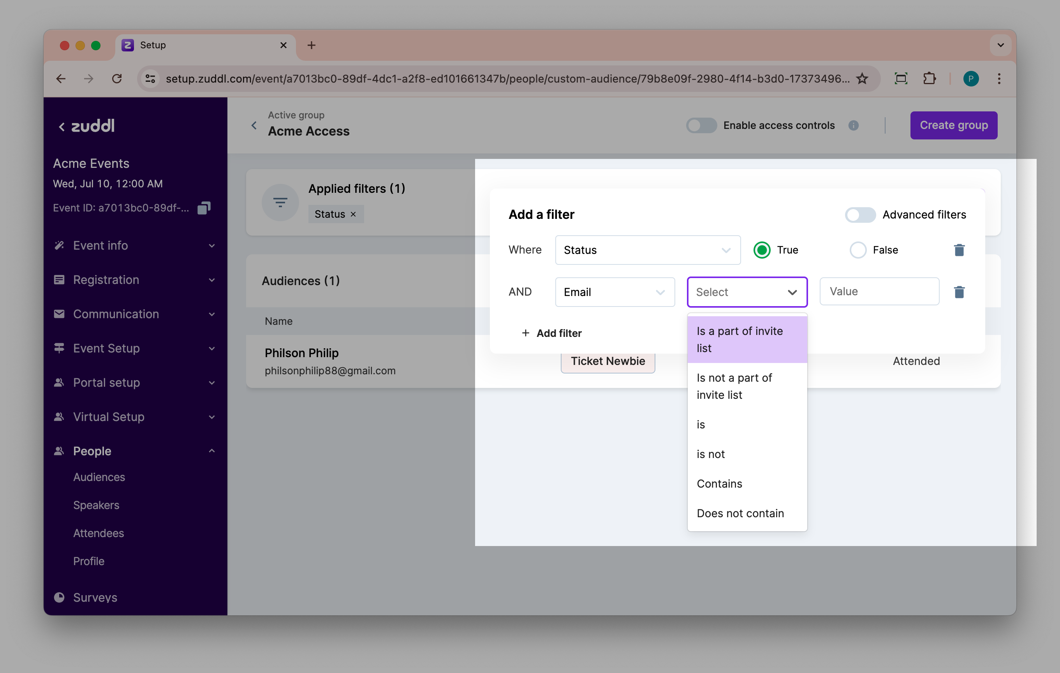
Task: Open the browser extensions puzzle icon
Action: pyautogui.click(x=929, y=79)
